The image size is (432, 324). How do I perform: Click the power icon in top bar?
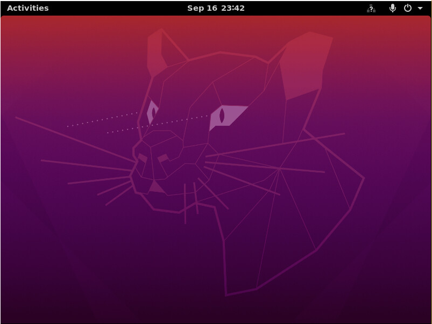tap(408, 8)
